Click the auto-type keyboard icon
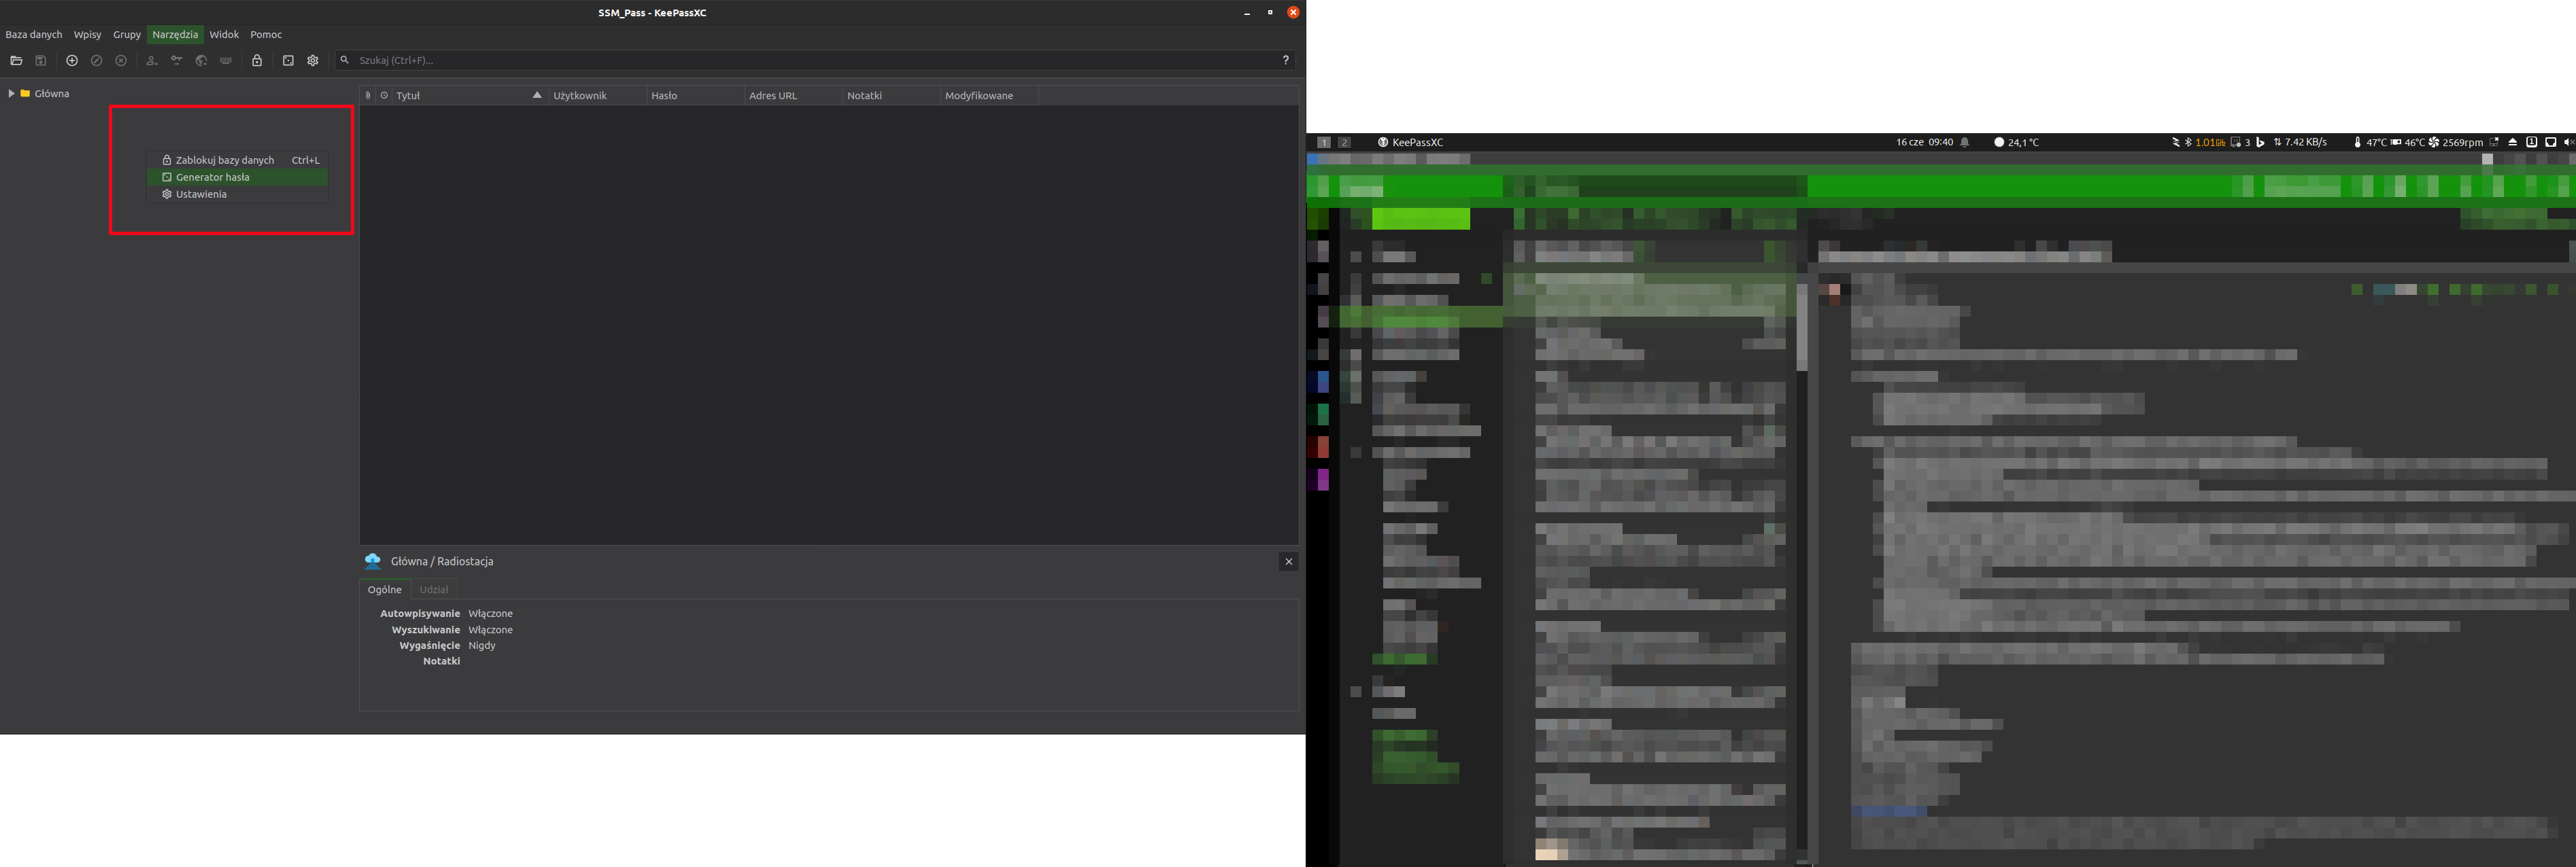Screen dimensions: 2576x867 click(226, 61)
